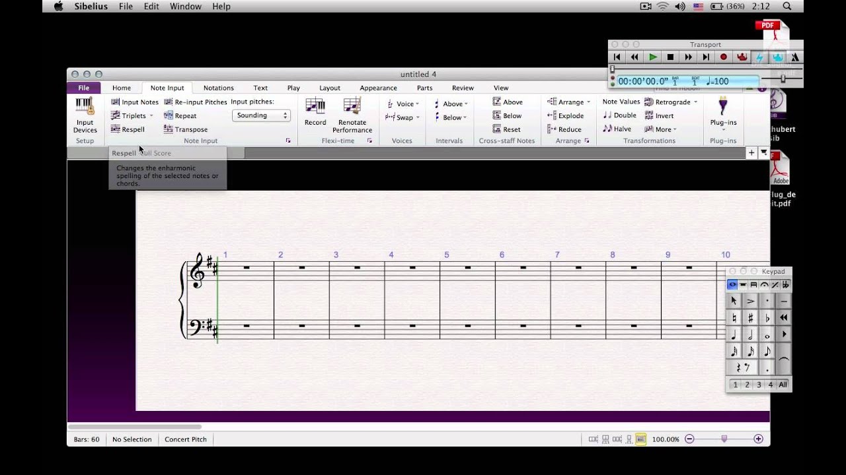Select voice 4 on the Keypad

771,385
